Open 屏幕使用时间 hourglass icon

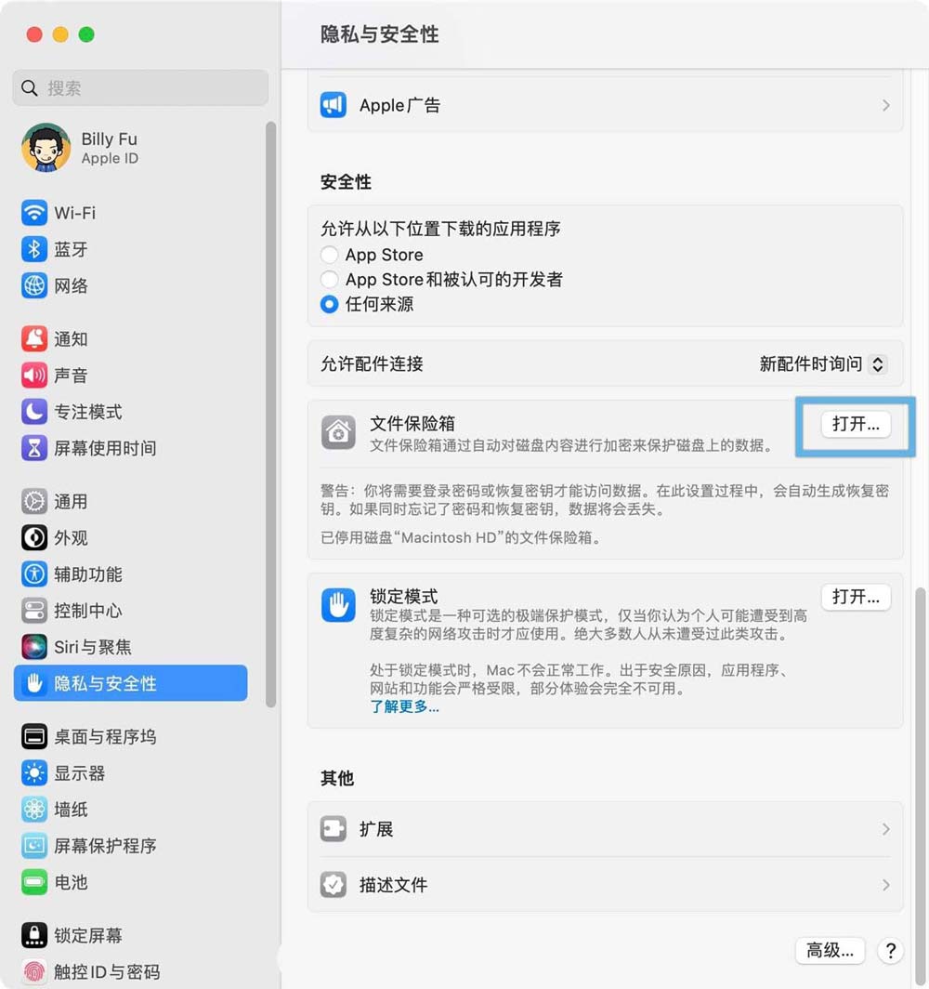pos(34,448)
